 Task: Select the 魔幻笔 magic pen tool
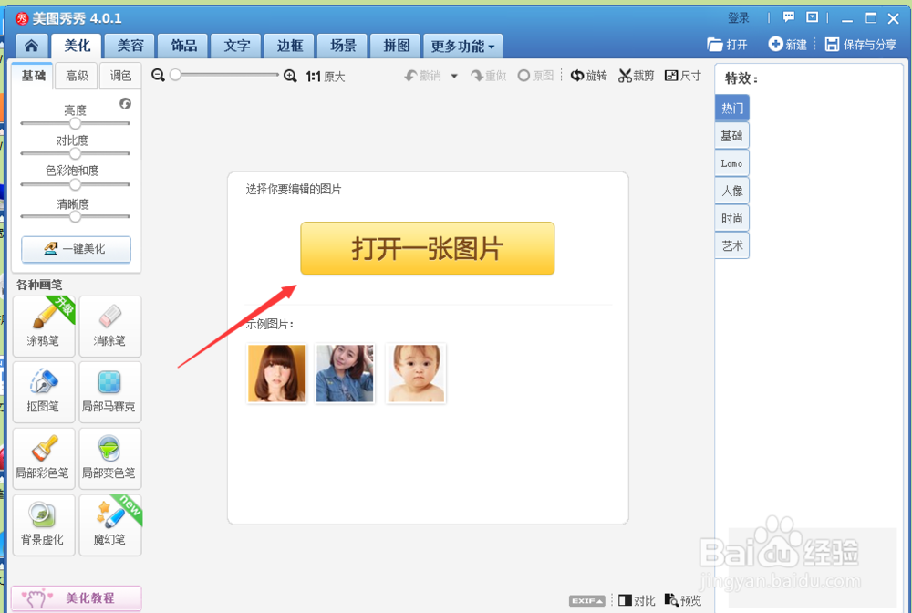click(110, 525)
